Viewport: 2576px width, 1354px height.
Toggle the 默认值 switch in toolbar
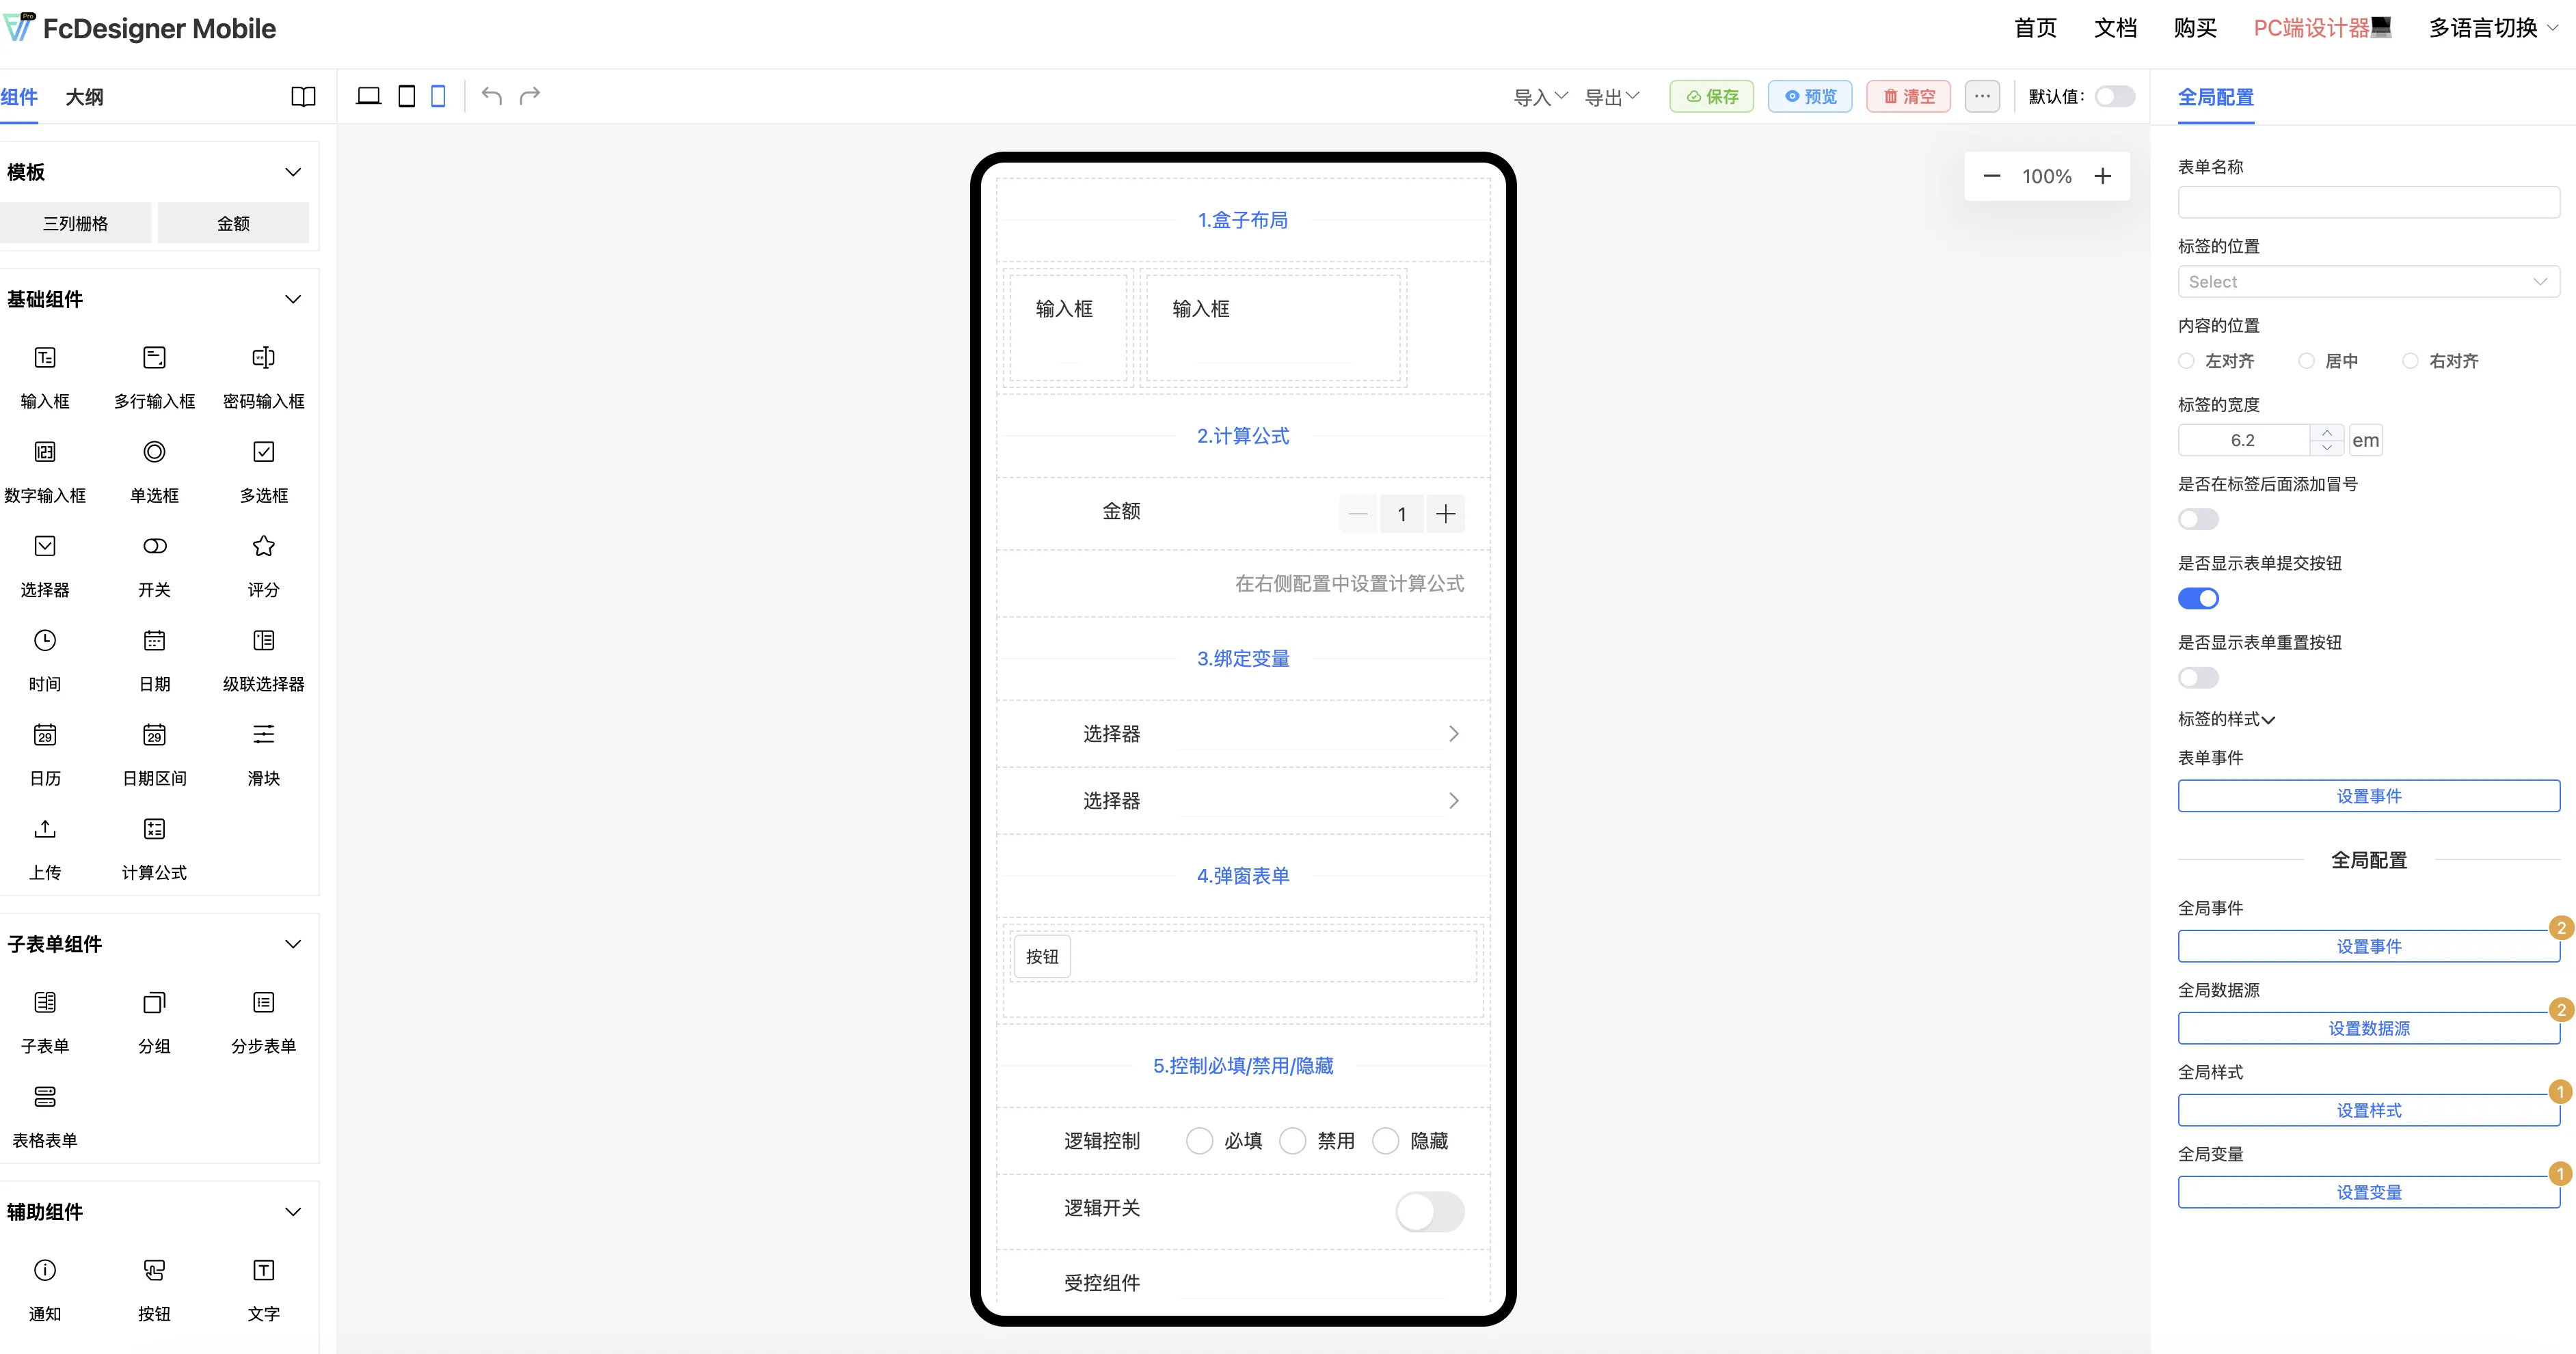click(2114, 96)
